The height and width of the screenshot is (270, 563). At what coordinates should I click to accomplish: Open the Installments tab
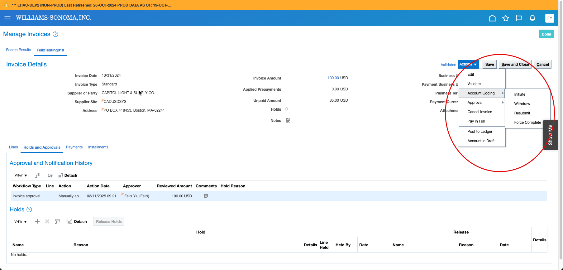click(98, 147)
